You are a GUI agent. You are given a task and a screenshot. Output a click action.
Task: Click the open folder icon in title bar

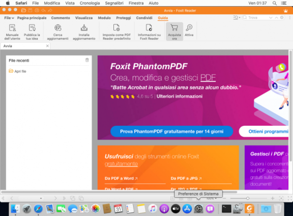click(23, 10)
